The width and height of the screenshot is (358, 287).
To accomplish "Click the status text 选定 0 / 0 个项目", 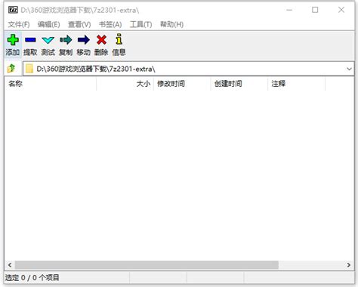I will pyautogui.click(x=32, y=278).
